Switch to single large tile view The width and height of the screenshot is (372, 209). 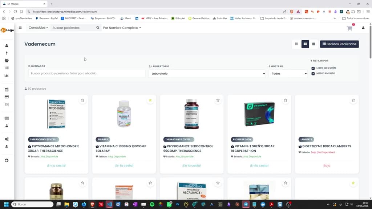(x=314, y=44)
